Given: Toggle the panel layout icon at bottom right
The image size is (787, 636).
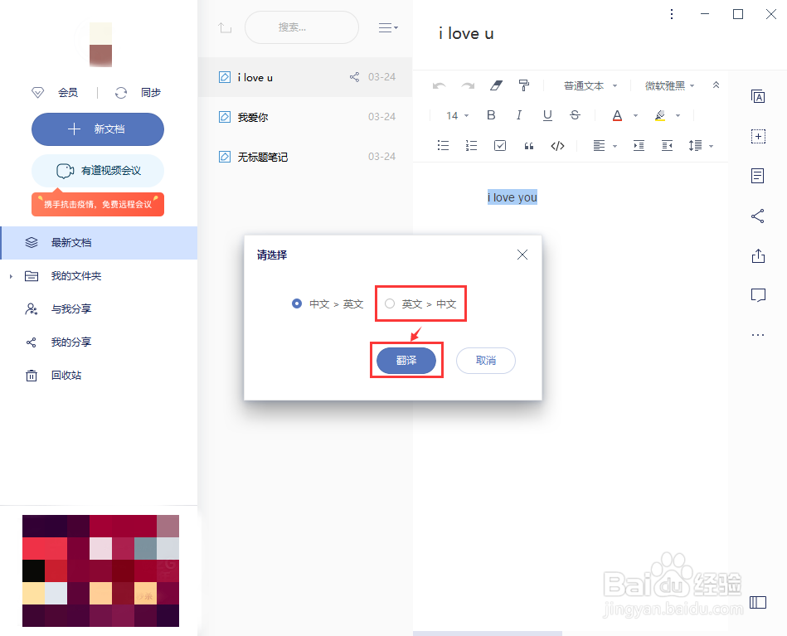Looking at the screenshot, I should tap(758, 602).
